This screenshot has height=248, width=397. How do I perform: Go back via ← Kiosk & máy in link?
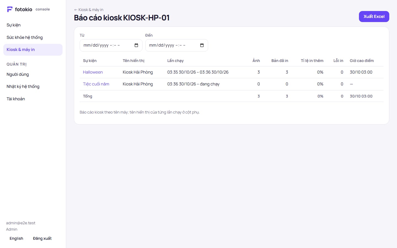[88, 10]
